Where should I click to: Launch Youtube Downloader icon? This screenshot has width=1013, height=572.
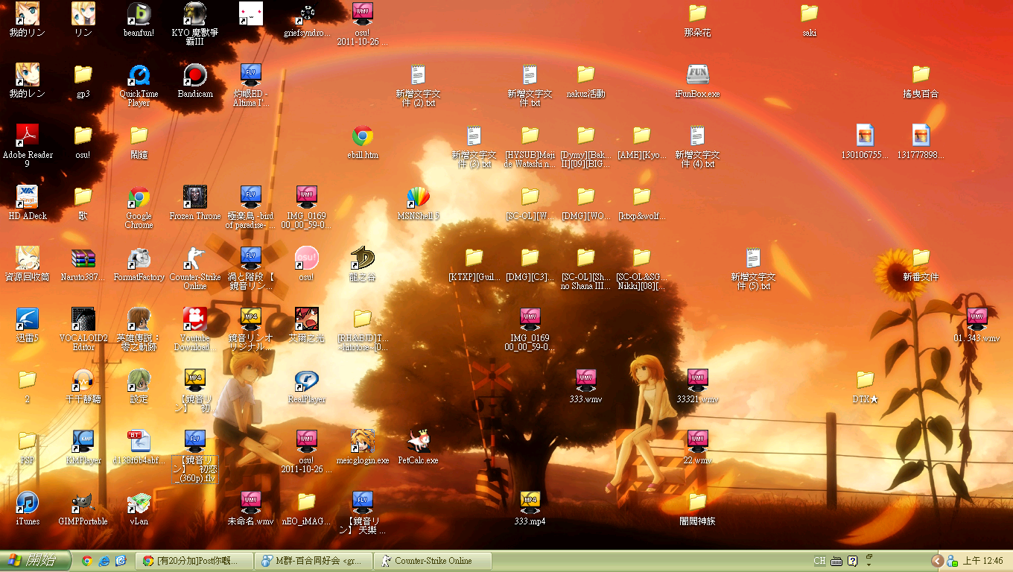195,319
